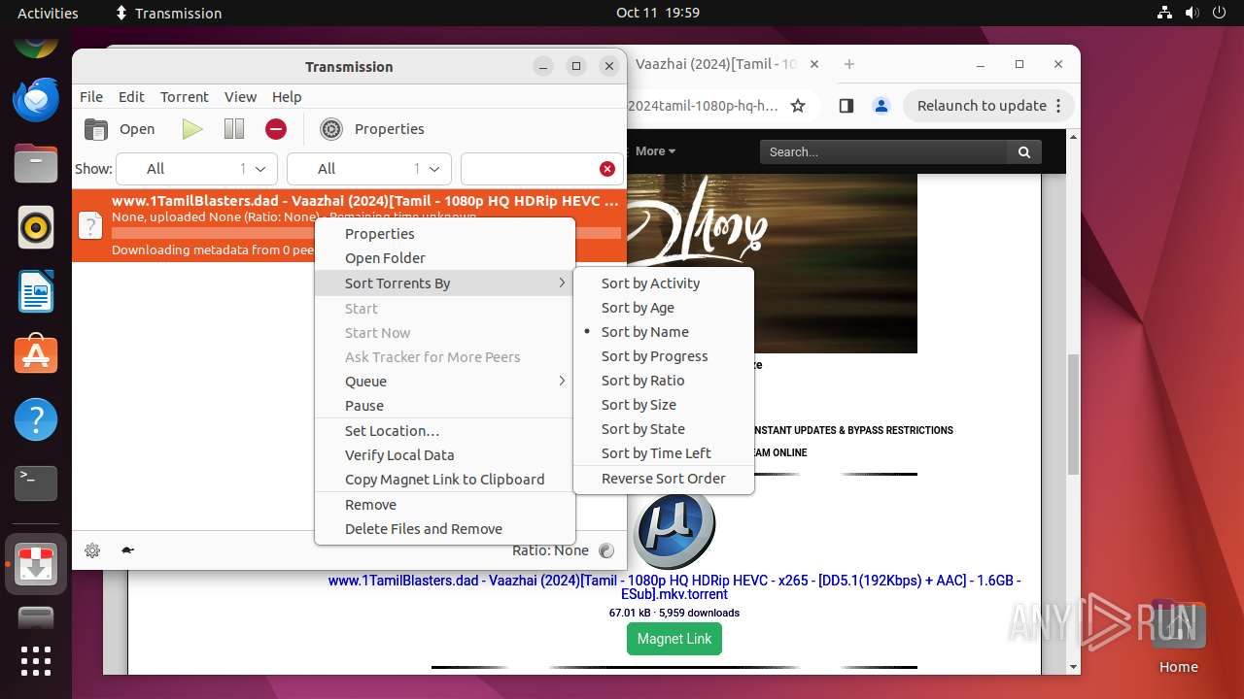The image size is (1244, 699).
Task: Click the Open torrent toolbar icon
Action: [96, 129]
